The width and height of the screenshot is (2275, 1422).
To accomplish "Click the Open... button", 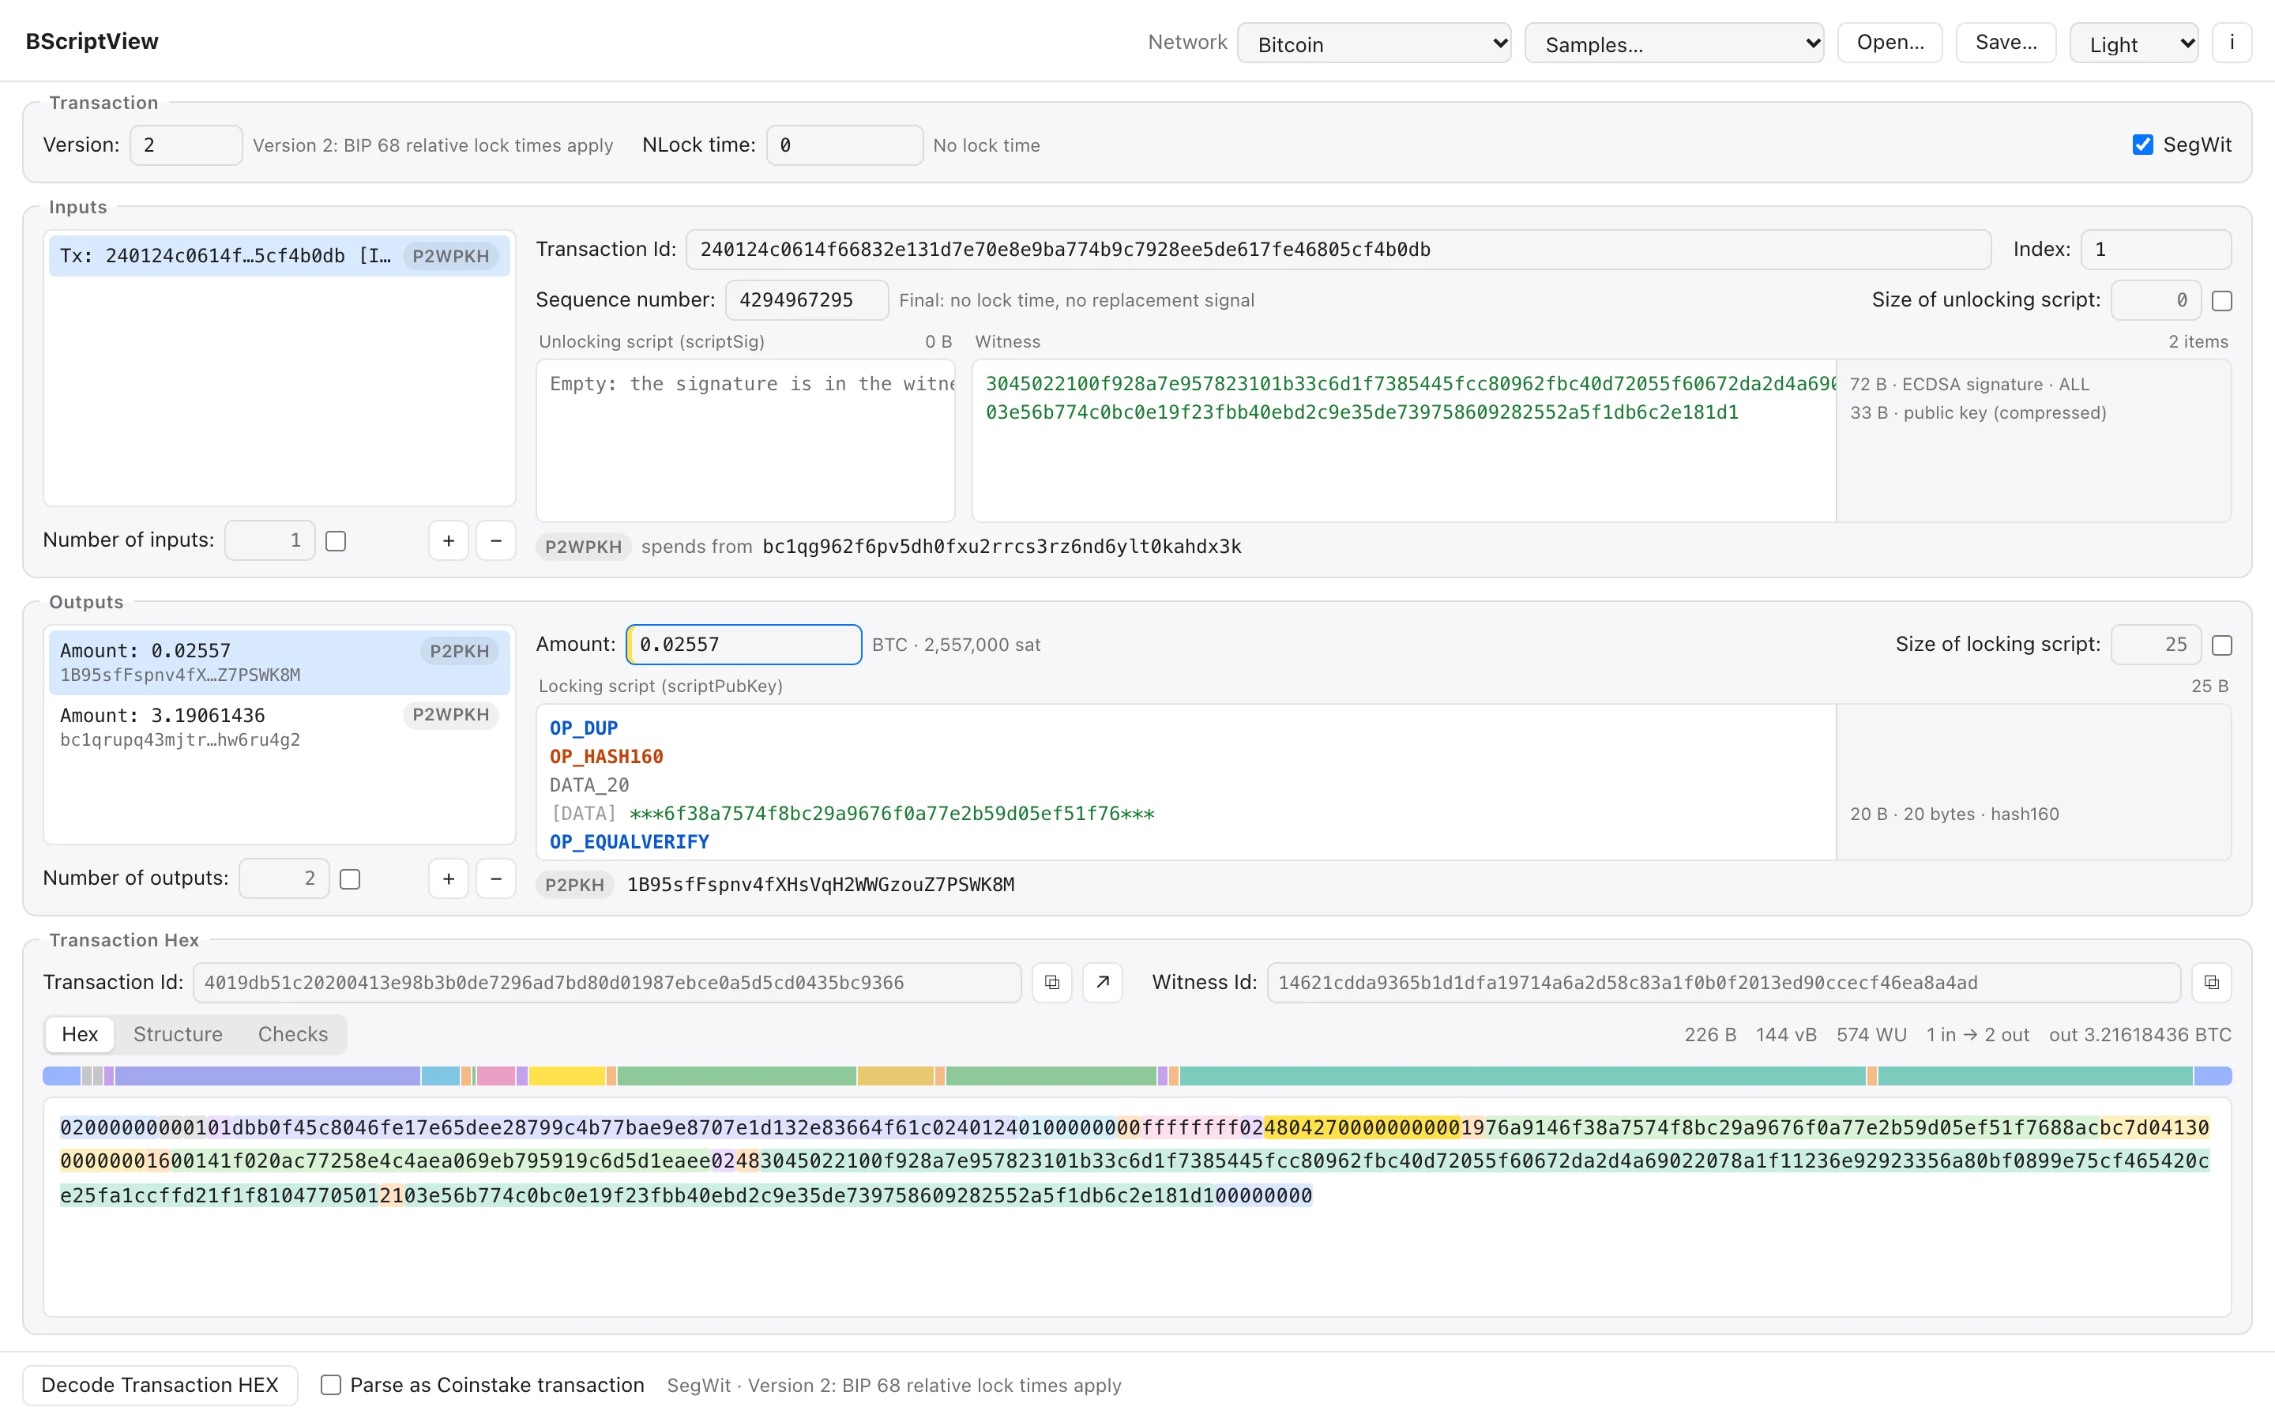I will point(1890,43).
